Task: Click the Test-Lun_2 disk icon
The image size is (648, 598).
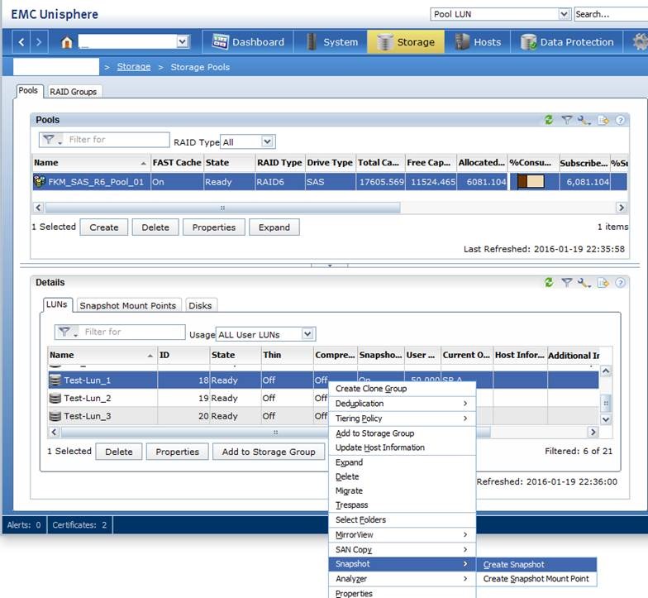Action: 55,399
